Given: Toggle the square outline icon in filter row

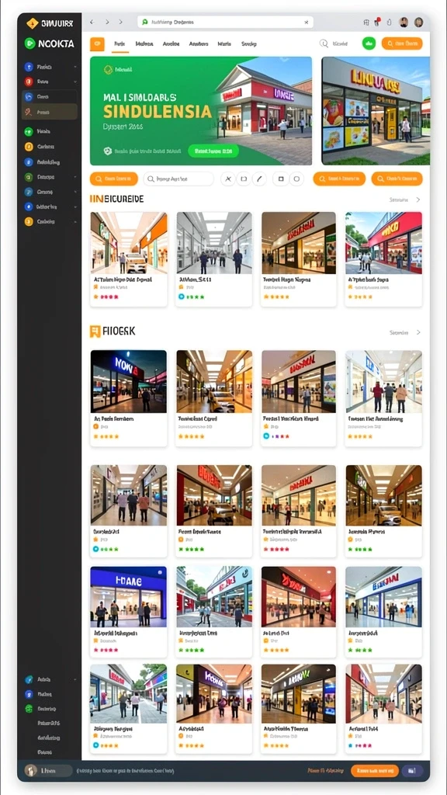Looking at the screenshot, I should (x=281, y=179).
